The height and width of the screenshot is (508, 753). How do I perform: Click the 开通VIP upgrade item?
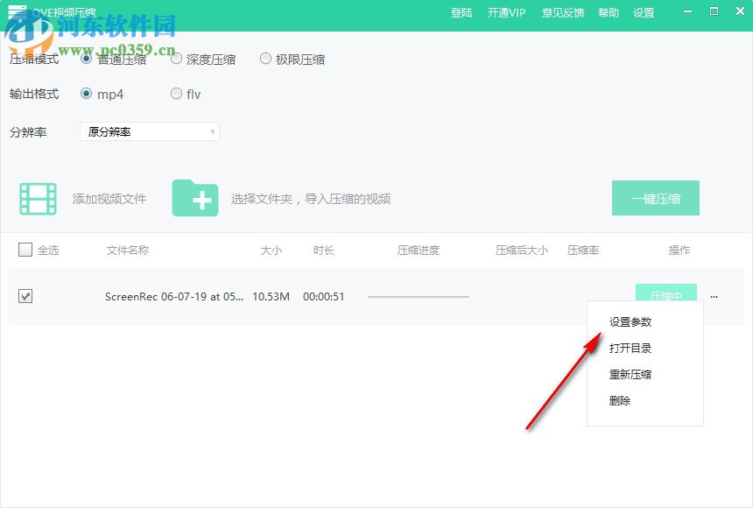(506, 13)
